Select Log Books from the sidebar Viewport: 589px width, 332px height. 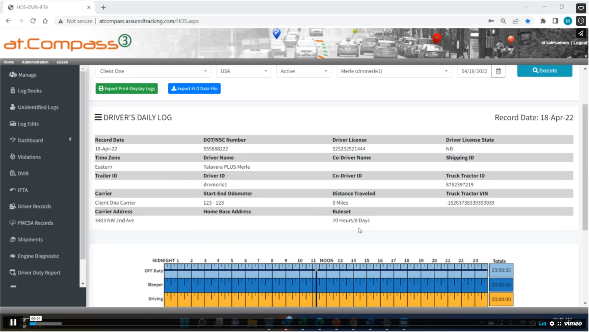[x=29, y=90]
